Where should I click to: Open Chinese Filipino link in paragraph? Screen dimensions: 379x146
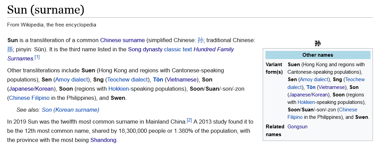(29, 98)
